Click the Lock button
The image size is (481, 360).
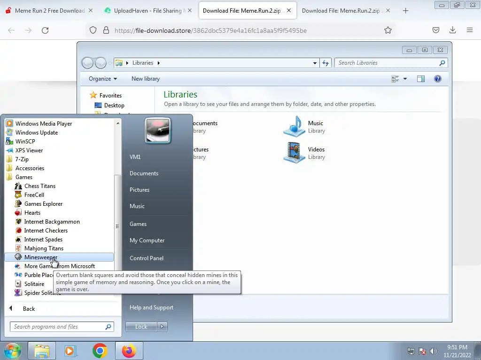coord(141,327)
